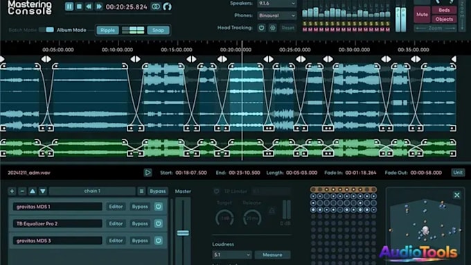Viewport: 471px width, 265px height.
Task: Click the horizontal Zoom control
Action: click(435, 28)
